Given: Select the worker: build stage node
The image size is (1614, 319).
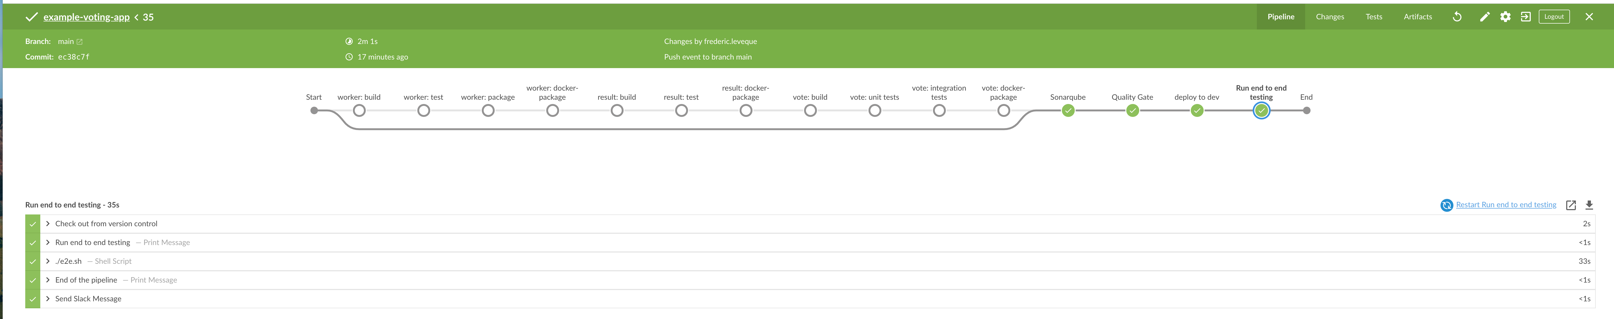Looking at the screenshot, I should pyautogui.click(x=359, y=111).
